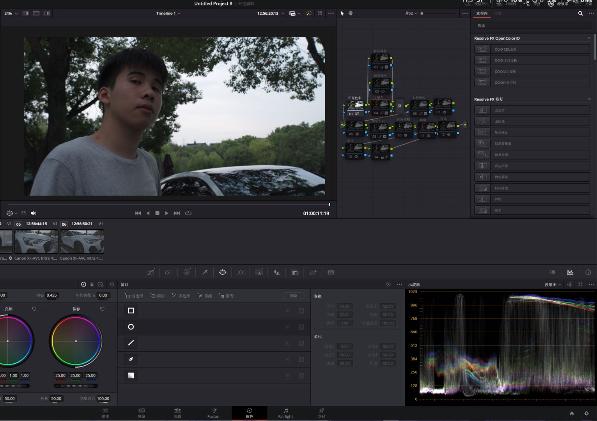Add a new circle window

(158, 296)
